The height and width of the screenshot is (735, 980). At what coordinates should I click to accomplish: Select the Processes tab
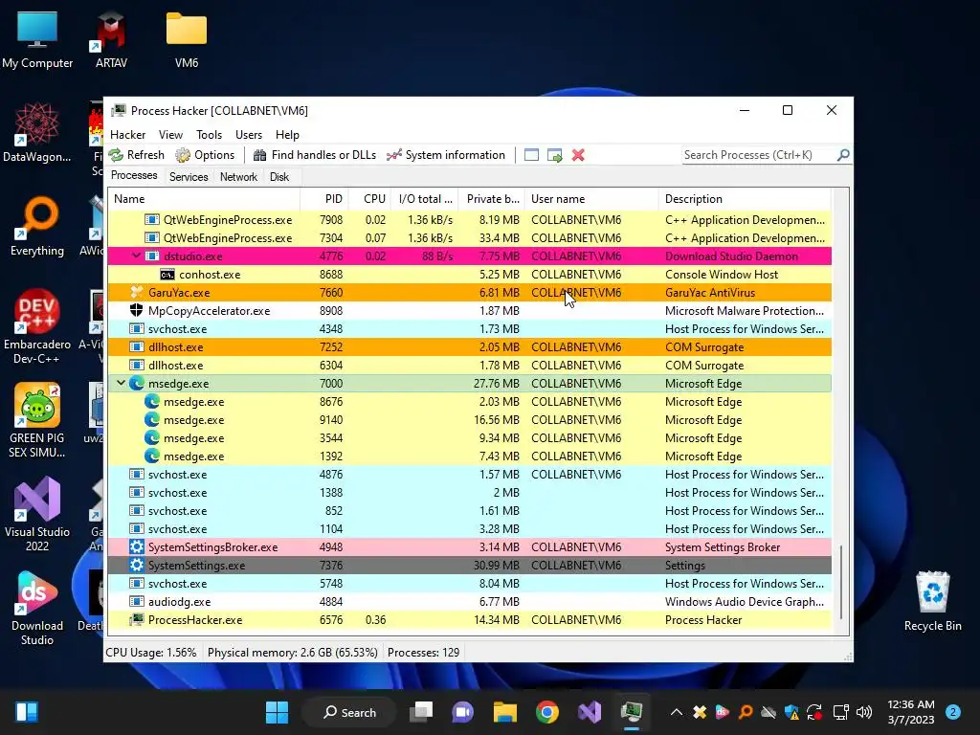[x=134, y=175]
